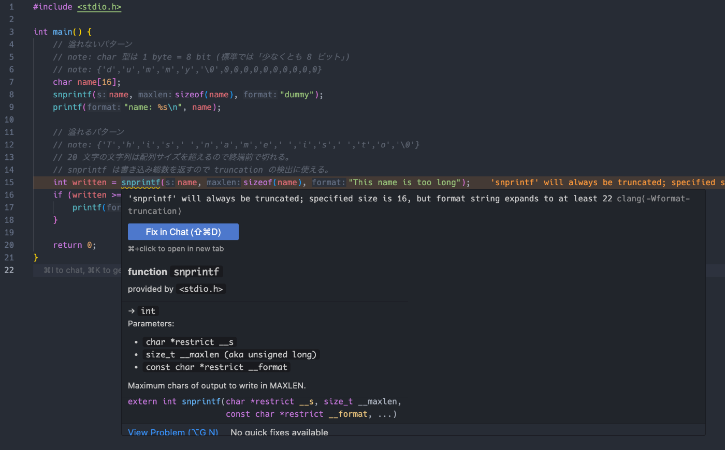Click the 'function snprintf' heading in popup
The height and width of the screenshot is (450, 725).
click(x=175, y=272)
